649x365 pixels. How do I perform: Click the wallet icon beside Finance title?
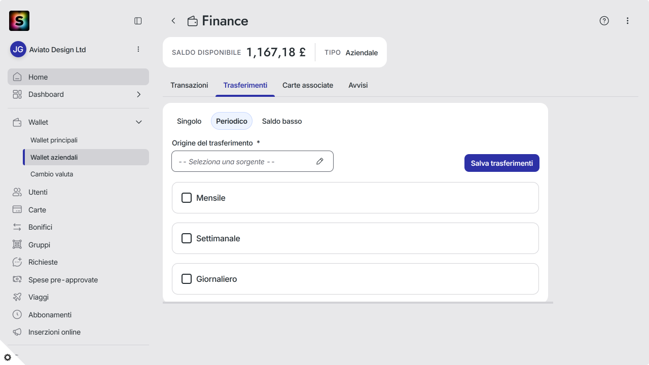pos(193,21)
